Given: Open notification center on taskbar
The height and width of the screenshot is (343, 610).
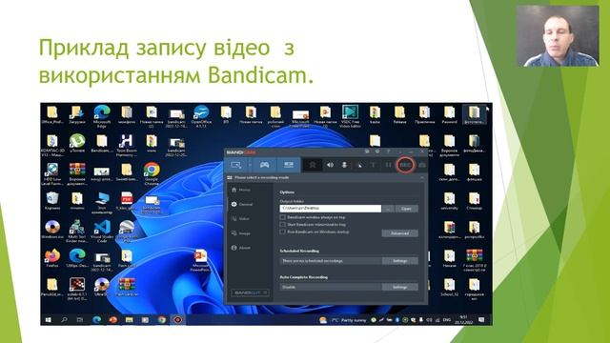Looking at the screenshot, I should (481, 320).
